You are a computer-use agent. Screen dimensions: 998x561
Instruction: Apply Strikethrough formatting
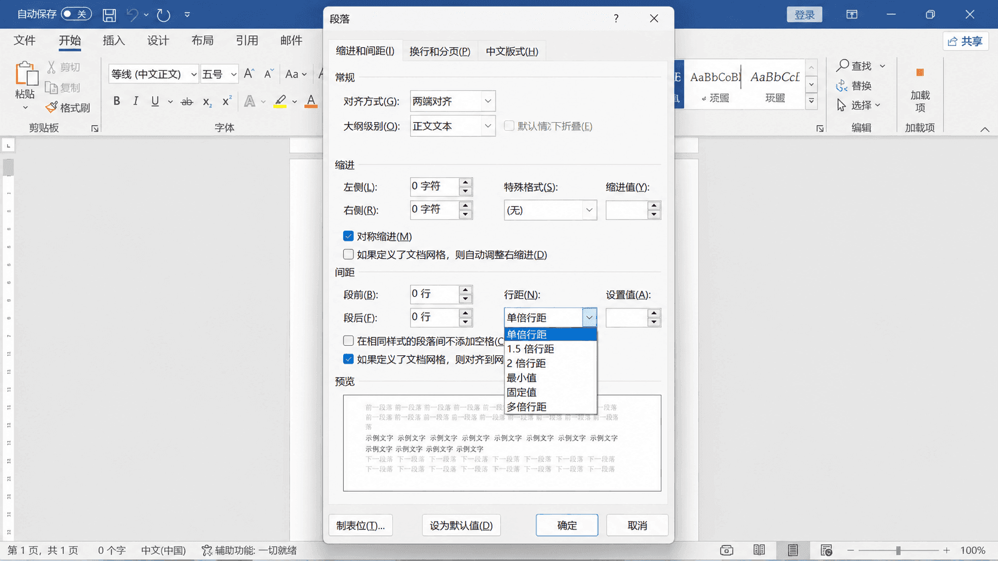(187, 101)
